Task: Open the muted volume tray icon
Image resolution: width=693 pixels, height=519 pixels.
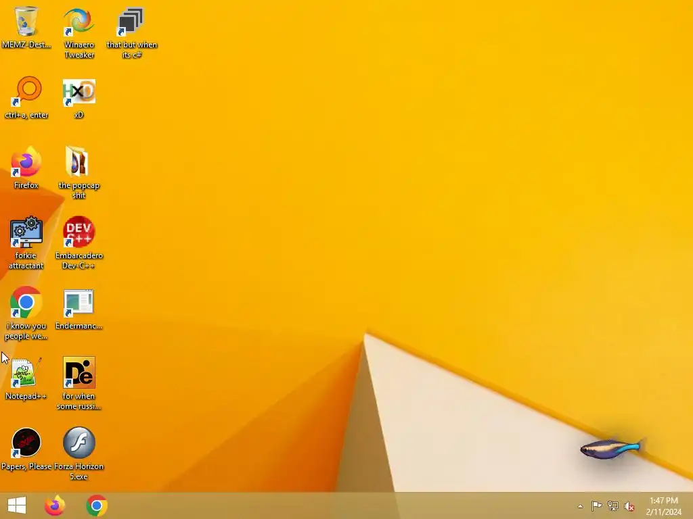Action: (629, 506)
